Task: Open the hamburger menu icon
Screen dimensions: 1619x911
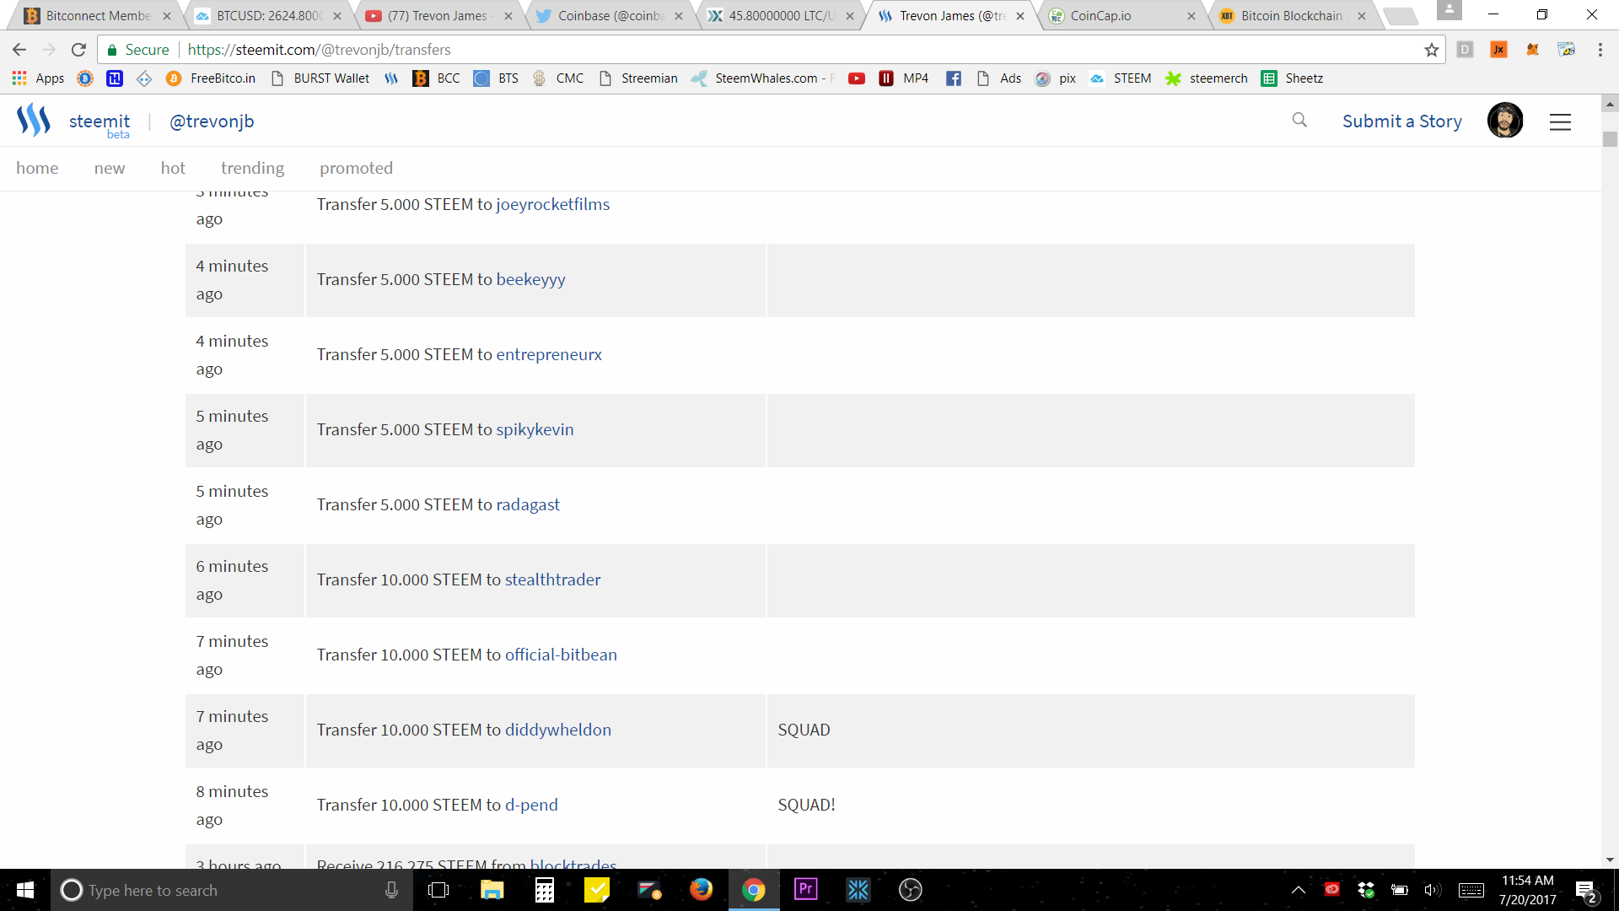Action: (x=1560, y=121)
